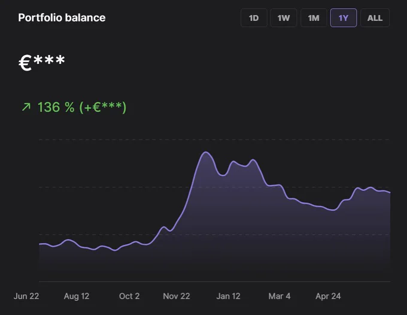Click the Jun 22 axis label
This screenshot has height=315, width=407.
click(26, 296)
